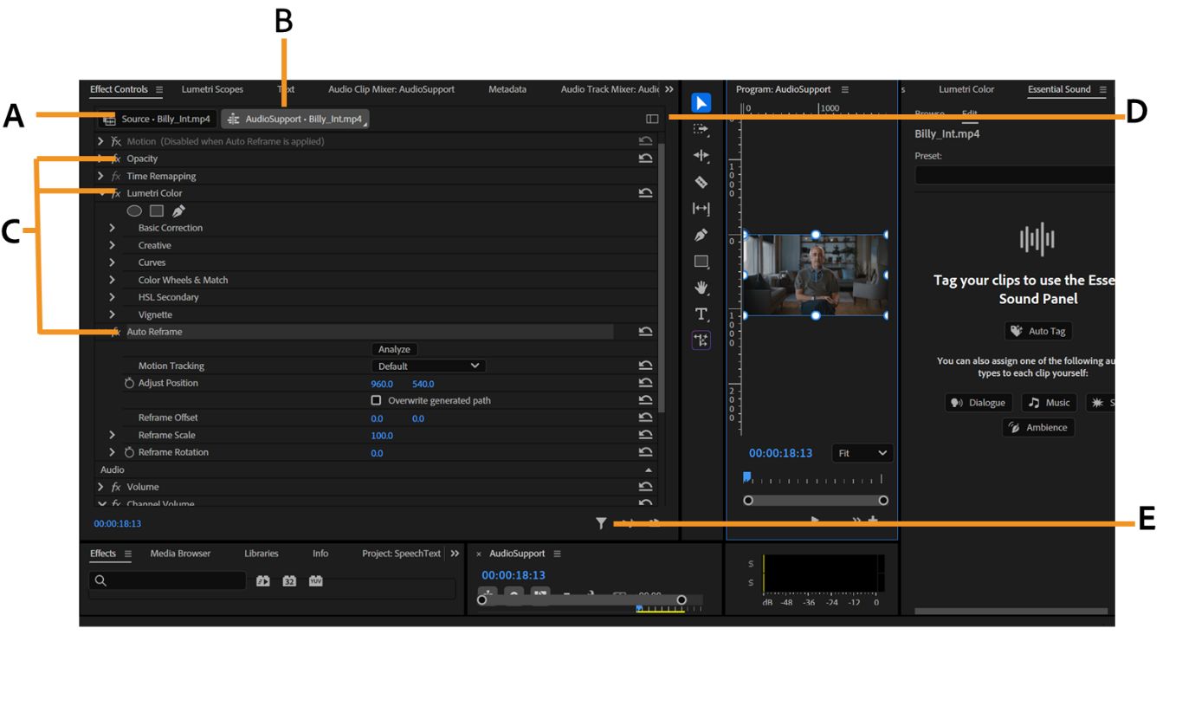Switch to the Libraries tab
The height and width of the screenshot is (706, 1195).
[x=262, y=554]
